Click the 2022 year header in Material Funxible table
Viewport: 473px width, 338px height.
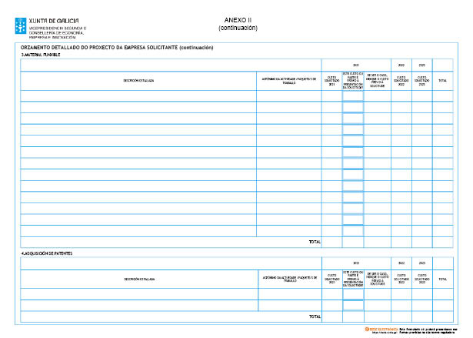pyautogui.click(x=401, y=65)
